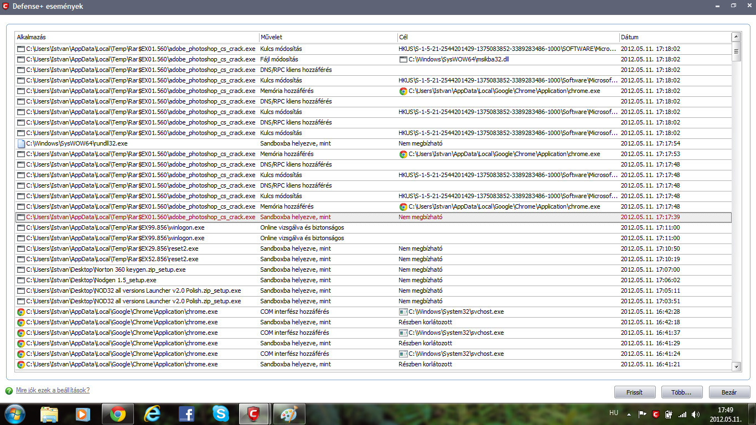
Task: Switch to Paint in the taskbar
Action: pos(289,414)
